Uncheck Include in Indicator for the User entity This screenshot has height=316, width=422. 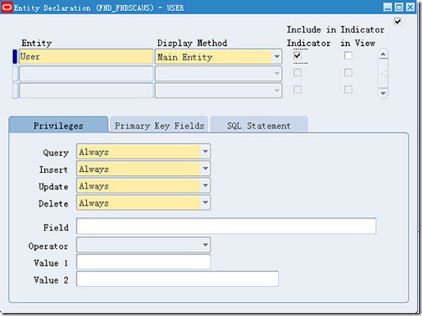298,55
